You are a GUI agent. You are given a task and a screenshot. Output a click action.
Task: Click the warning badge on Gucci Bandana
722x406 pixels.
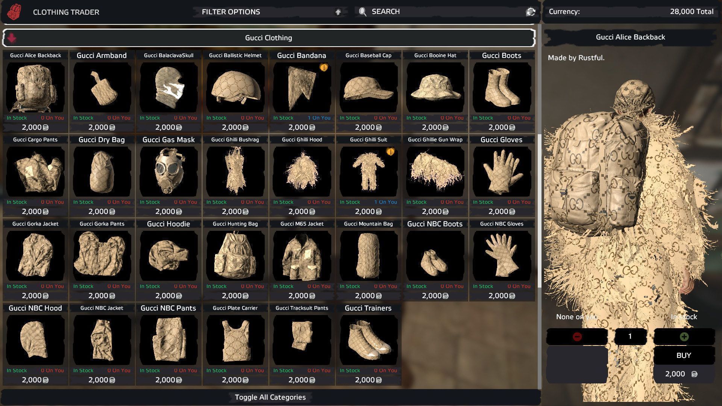click(x=324, y=68)
